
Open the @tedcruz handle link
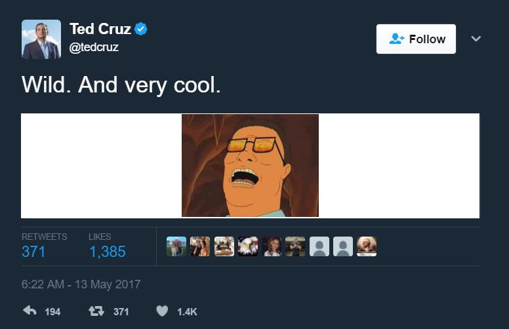pos(94,48)
